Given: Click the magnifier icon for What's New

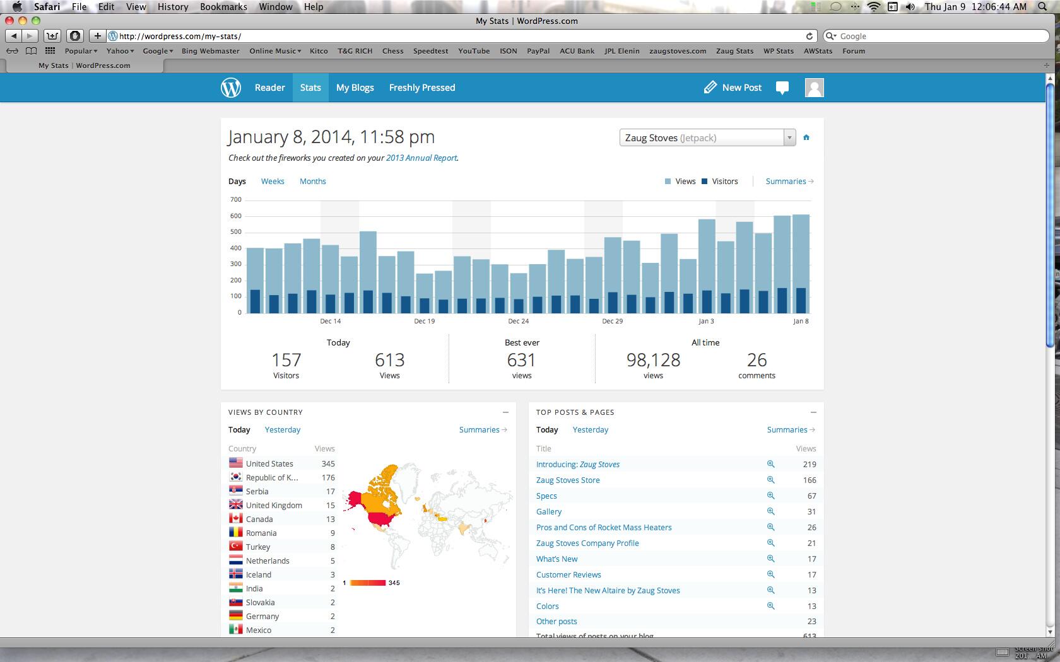Looking at the screenshot, I should [x=770, y=559].
